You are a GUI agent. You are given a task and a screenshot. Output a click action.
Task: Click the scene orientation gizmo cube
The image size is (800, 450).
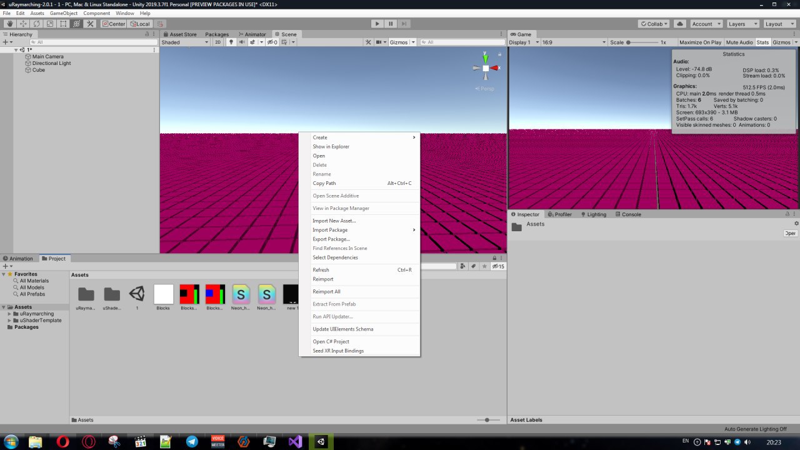point(486,68)
